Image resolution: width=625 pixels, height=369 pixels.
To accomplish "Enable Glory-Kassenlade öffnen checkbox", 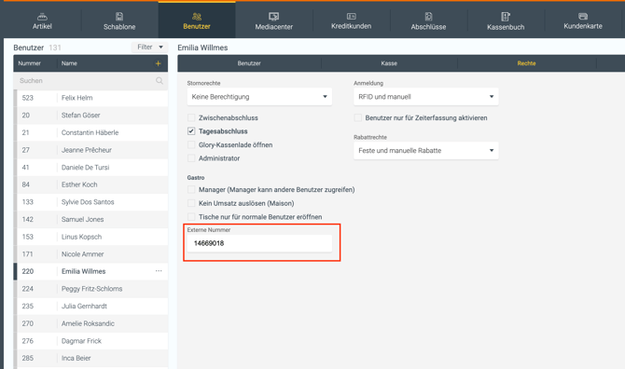I will (191, 144).
